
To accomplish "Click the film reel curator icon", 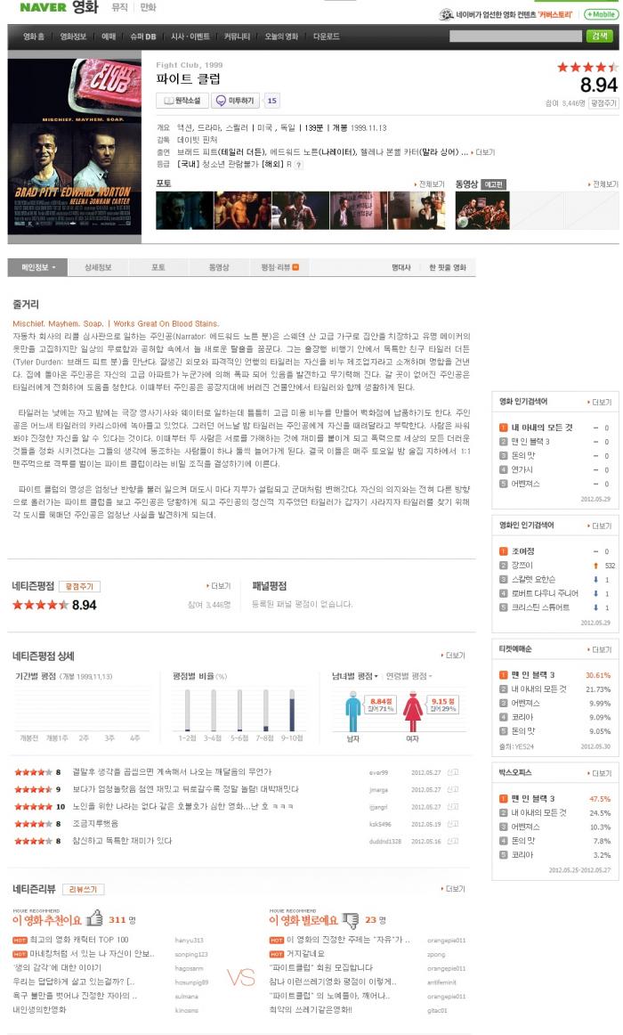I will pos(446,14).
